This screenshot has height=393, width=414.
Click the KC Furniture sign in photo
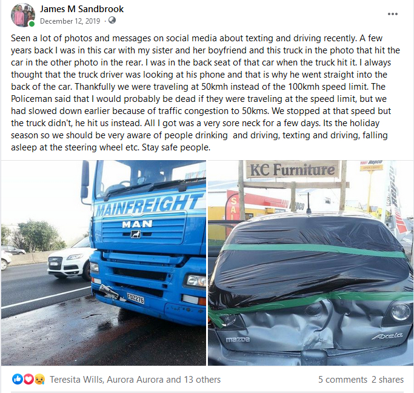(292, 170)
